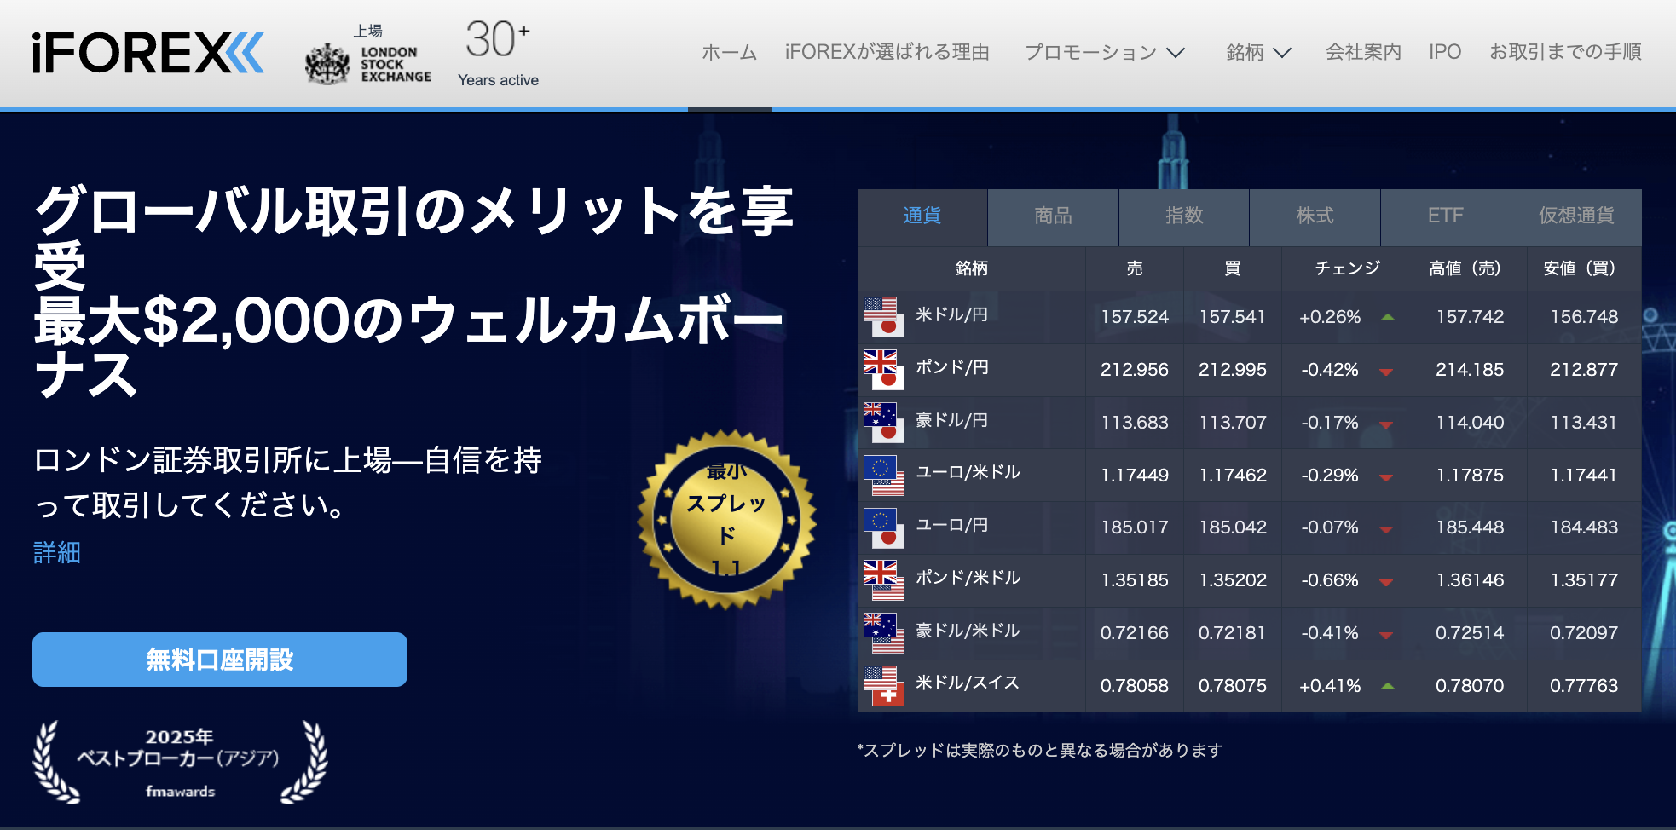
Task: Click sell price 212.956 for ポンド/円
Action: 1135,370
